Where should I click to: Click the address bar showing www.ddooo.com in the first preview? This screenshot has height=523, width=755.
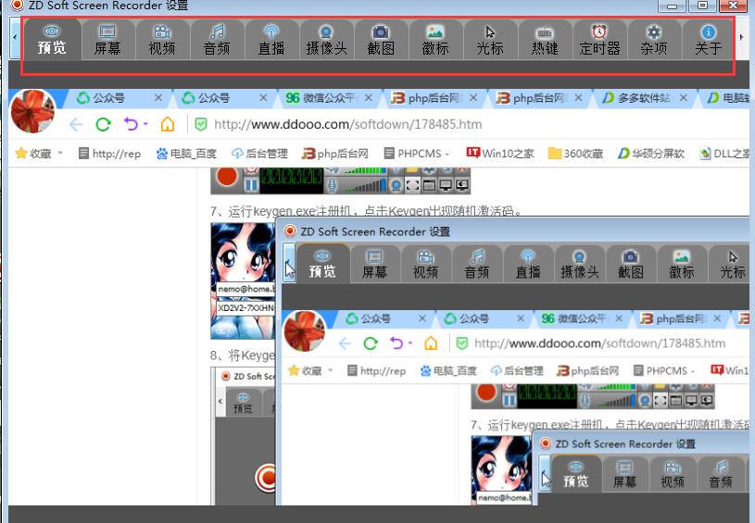347,125
